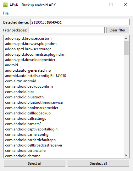Click the package list scrollbar thumb

(x=126, y=48)
